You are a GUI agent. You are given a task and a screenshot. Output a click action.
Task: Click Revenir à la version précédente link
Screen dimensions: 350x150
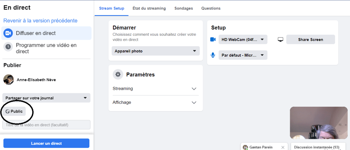[x=40, y=21]
